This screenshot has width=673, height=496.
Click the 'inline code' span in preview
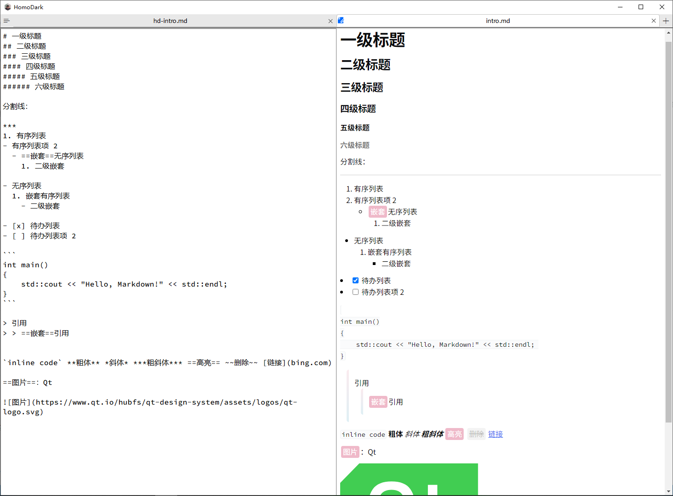point(363,434)
